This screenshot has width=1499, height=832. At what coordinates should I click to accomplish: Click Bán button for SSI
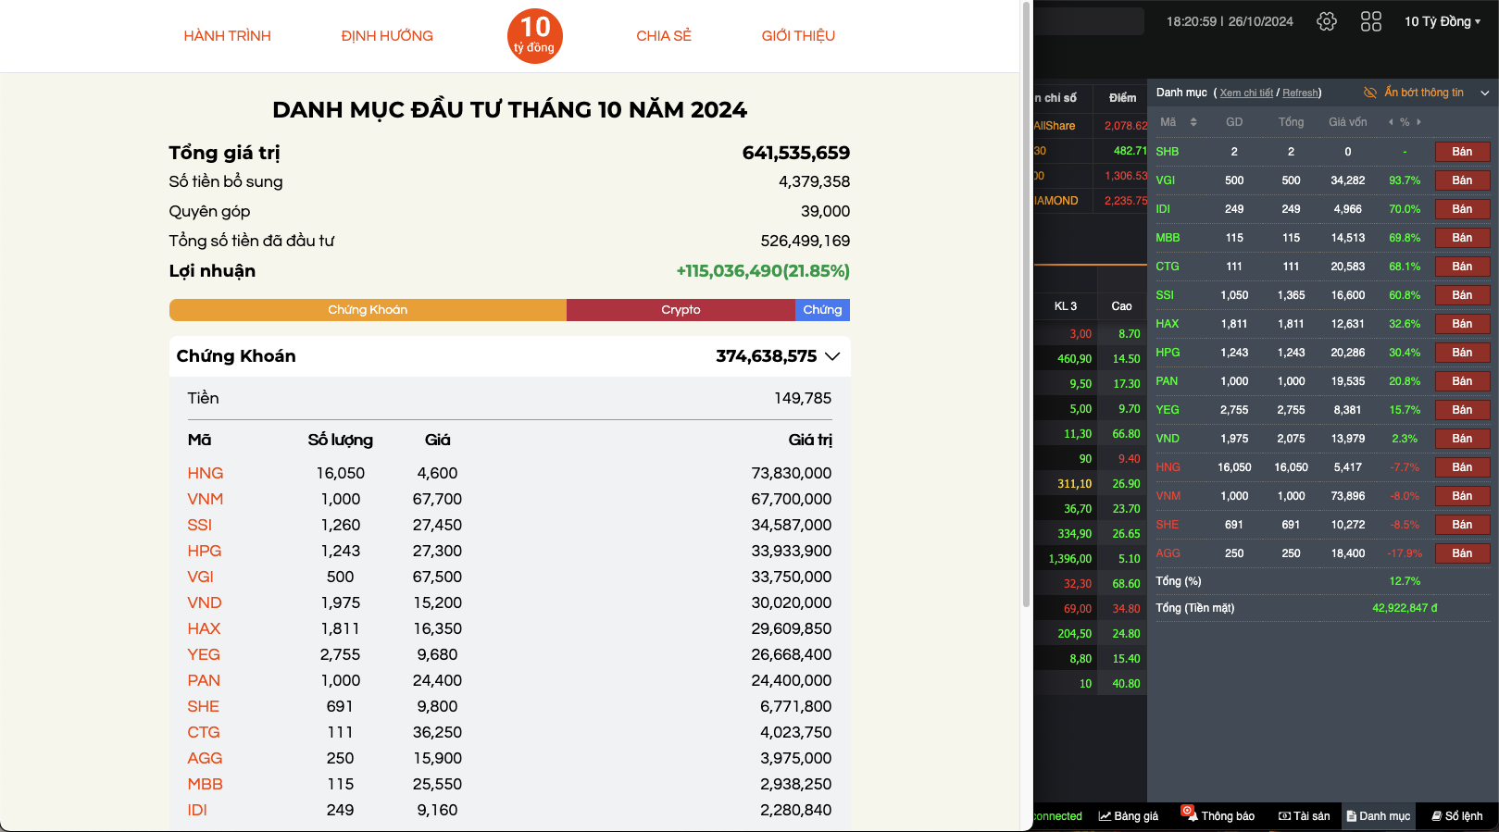1462,295
